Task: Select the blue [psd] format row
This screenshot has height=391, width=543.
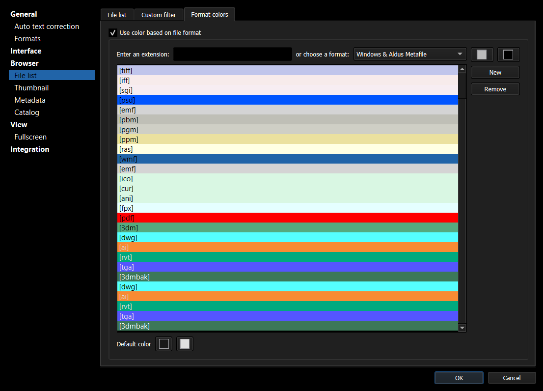Action: point(288,100)
